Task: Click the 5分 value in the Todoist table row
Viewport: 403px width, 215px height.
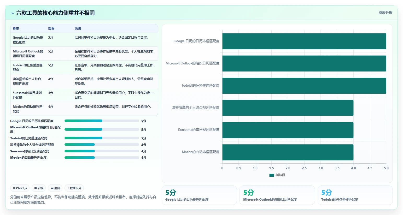Action: pos(51,65)
